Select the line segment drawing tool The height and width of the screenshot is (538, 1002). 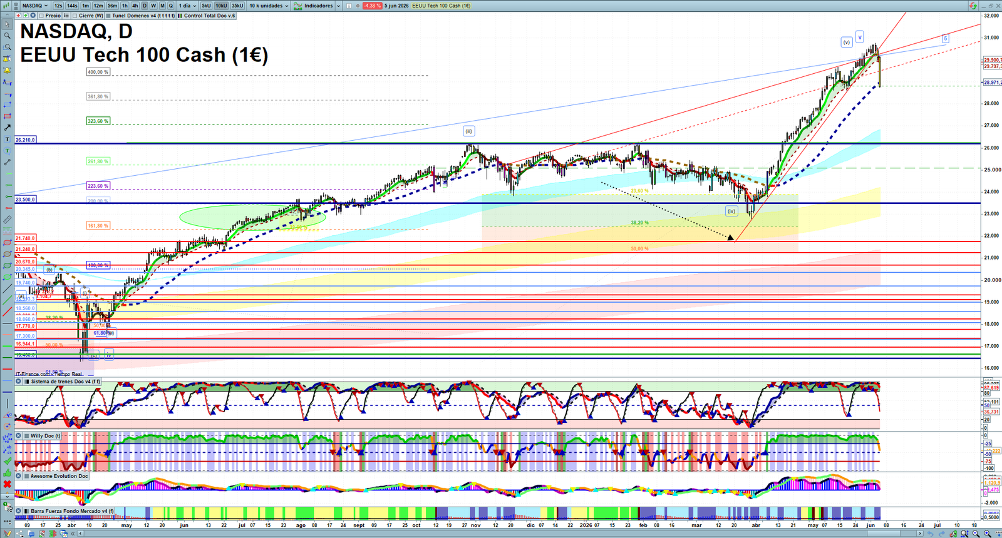7,162
